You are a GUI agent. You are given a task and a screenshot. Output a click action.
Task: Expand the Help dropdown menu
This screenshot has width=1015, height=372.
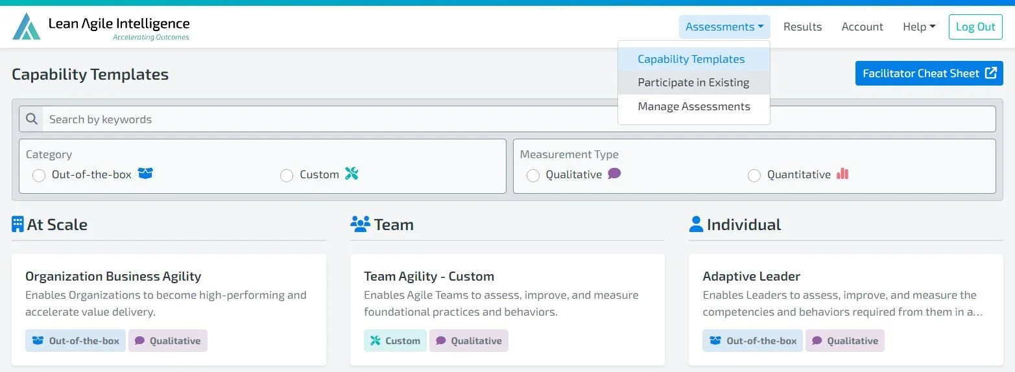click(x=919, y=27)
